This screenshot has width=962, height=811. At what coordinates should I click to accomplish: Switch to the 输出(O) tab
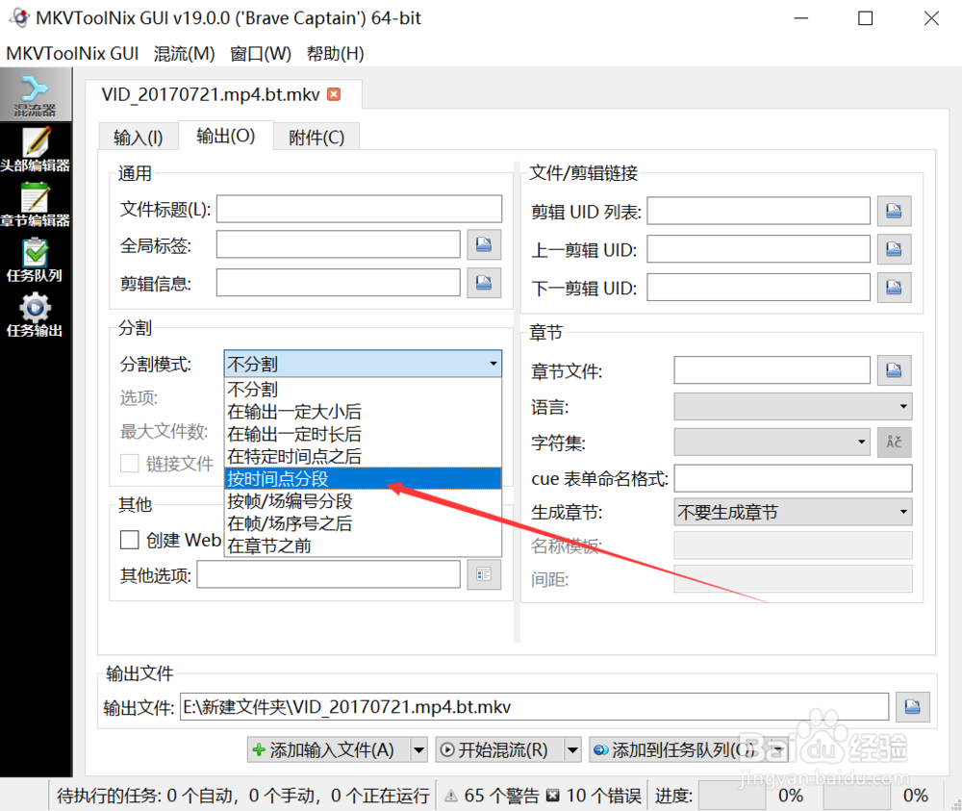(226, 136)
